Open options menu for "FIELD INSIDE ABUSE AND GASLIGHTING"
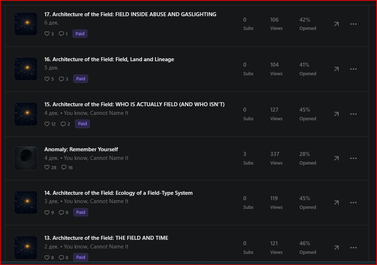 click(x=353, y=24)
